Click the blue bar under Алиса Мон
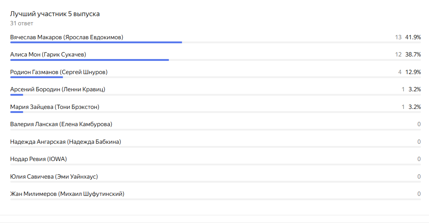 (90, 60)
